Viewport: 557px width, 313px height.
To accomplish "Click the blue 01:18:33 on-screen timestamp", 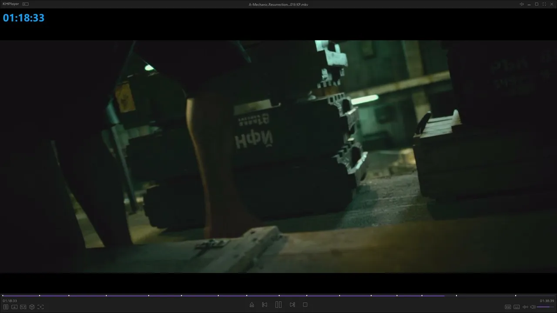I will [23, 18].
